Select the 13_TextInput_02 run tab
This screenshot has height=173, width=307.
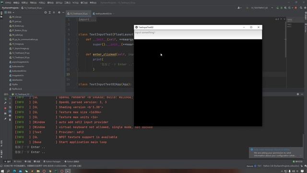click(x=21, y=94)
